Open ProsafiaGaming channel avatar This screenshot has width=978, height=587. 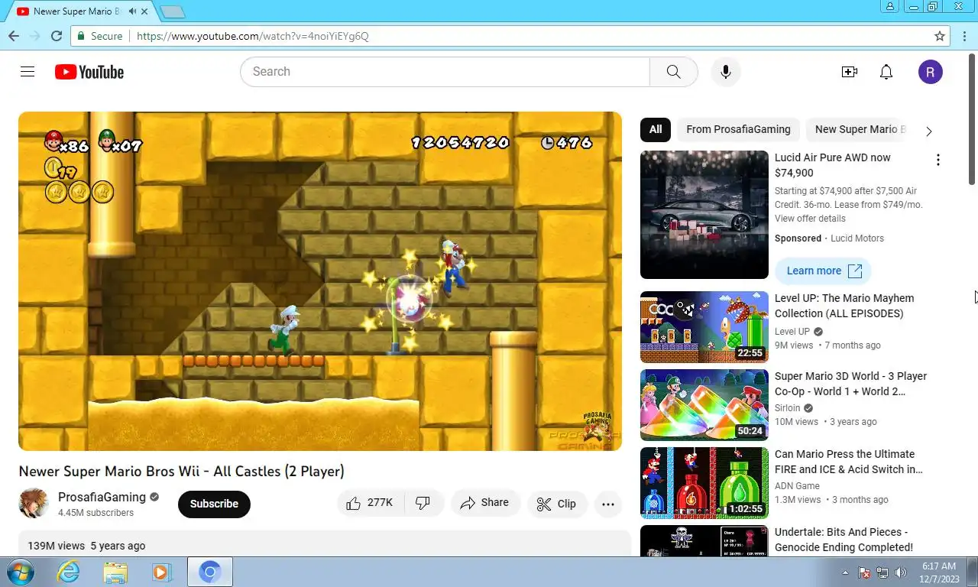[34, 504]
